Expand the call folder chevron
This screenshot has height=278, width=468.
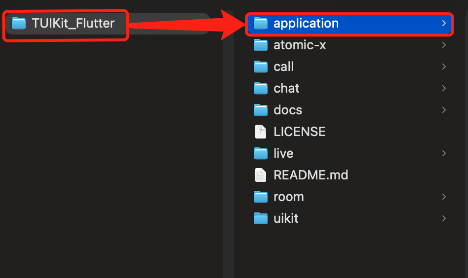coord(444,67)
